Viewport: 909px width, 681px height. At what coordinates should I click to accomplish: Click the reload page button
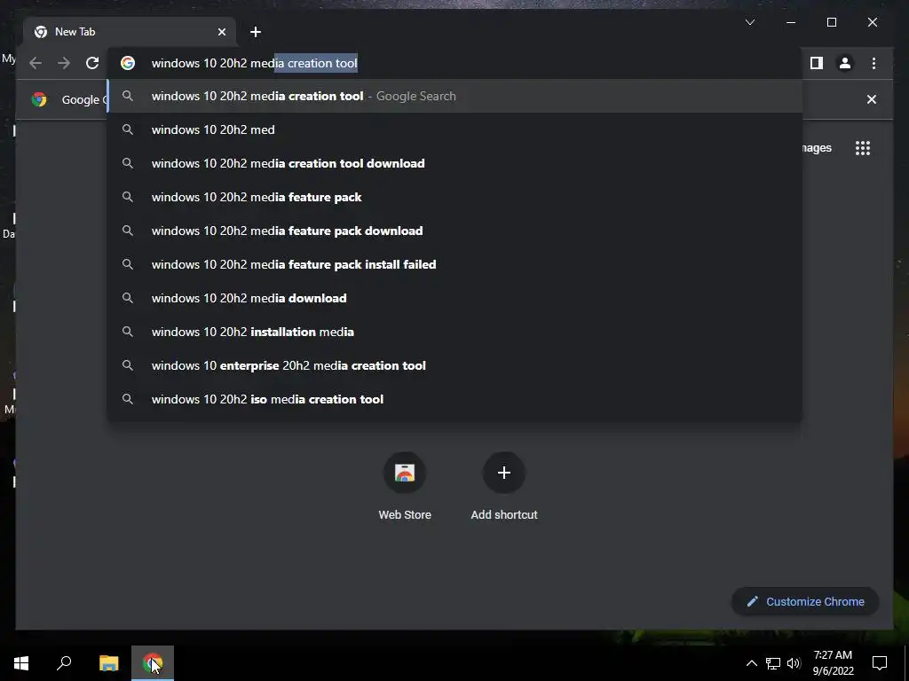[x=92, y=63]
